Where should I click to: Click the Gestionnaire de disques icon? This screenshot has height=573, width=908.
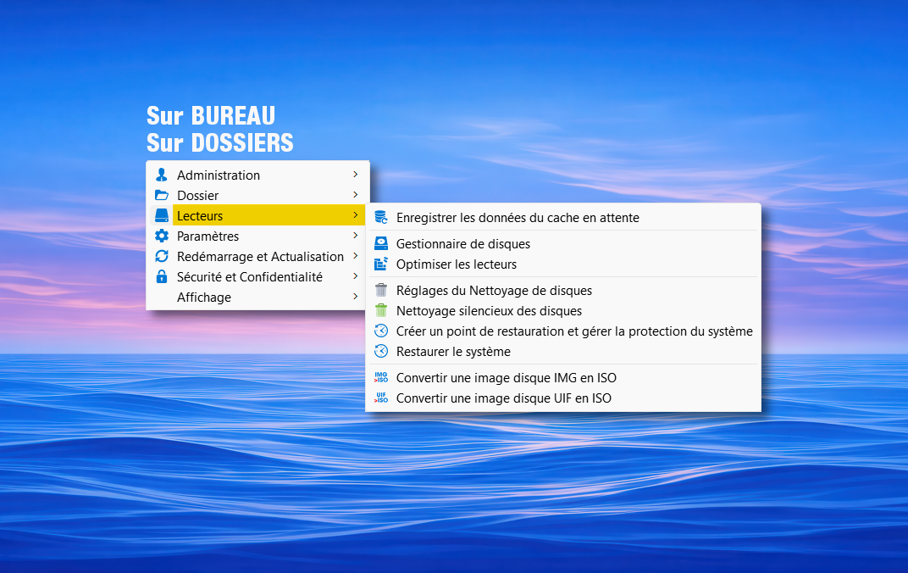(381, 244)
